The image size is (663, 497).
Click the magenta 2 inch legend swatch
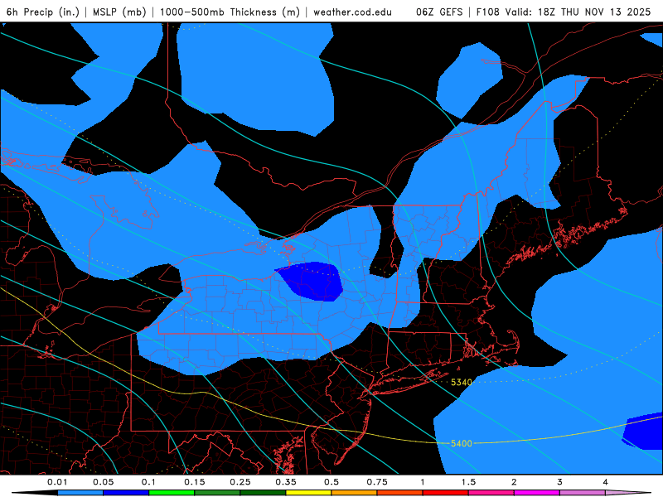[x=537, y=493]
